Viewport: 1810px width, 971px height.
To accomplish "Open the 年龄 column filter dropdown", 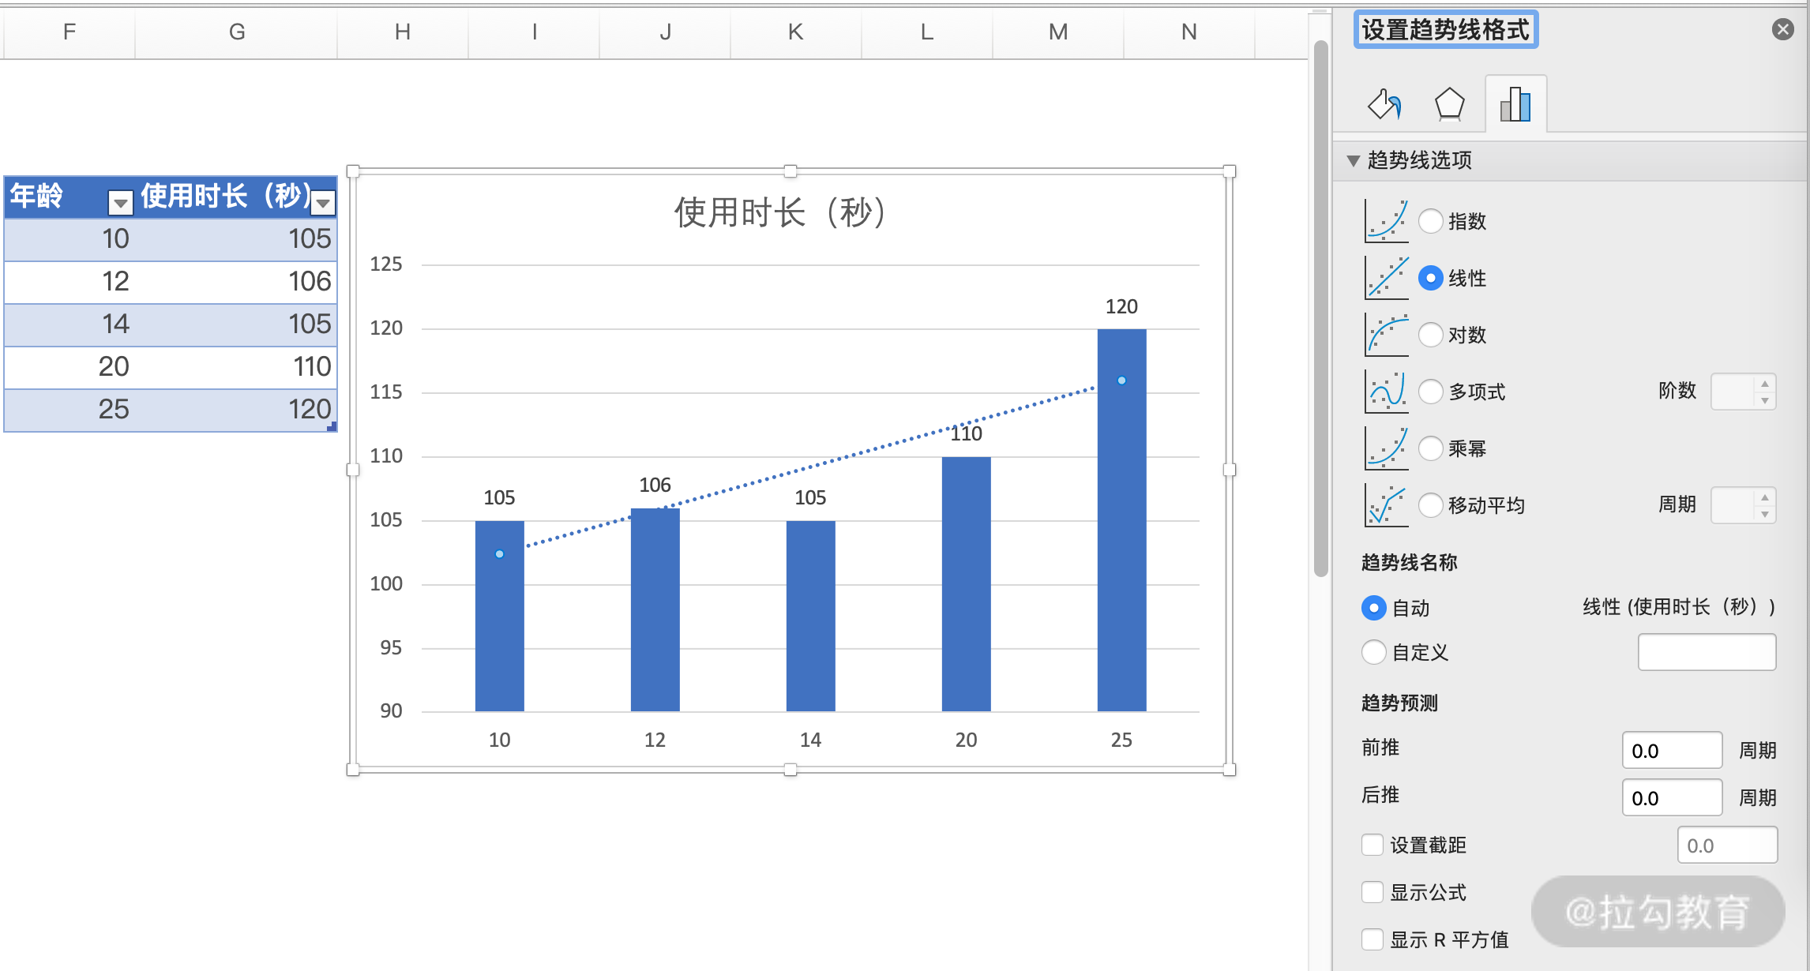I will click(120, 203).
